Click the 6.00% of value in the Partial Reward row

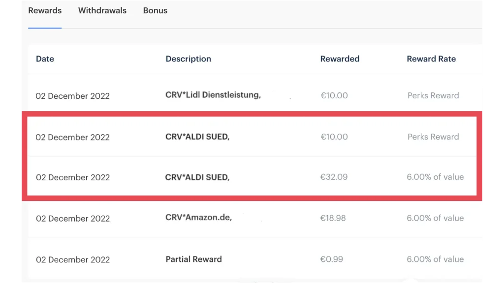435,259
